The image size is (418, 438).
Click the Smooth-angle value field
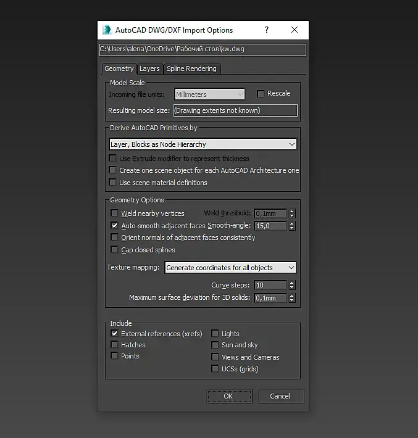(x=270, y=226)
